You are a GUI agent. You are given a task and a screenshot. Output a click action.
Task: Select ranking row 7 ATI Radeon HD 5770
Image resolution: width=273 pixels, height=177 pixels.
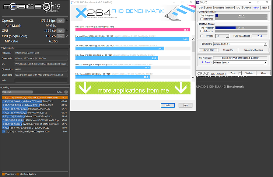coord(35,120)
